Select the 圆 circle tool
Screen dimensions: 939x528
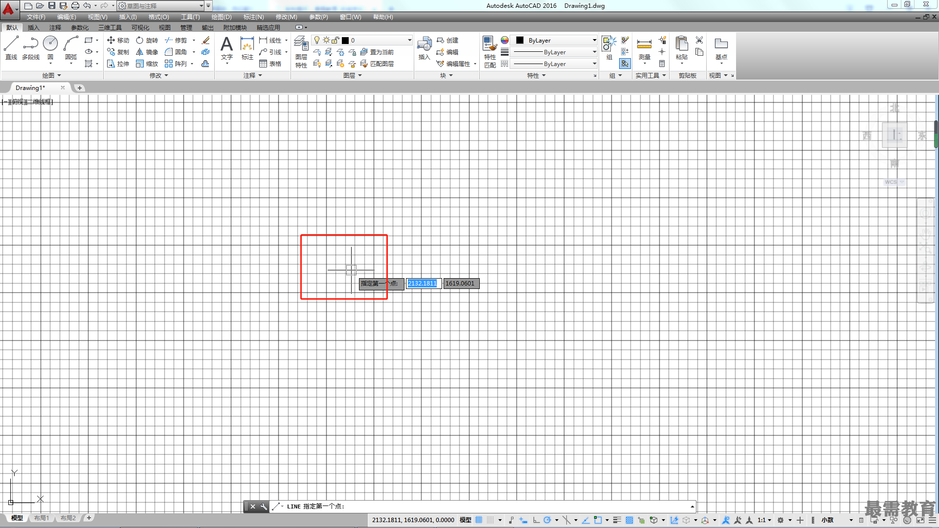click(50, 48)
